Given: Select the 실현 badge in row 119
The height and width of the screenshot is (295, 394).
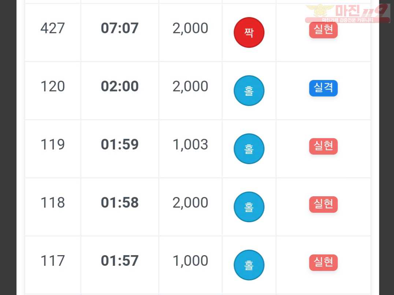Looking at the screenshot, I should pyautogui.click(x=323, y=146).
